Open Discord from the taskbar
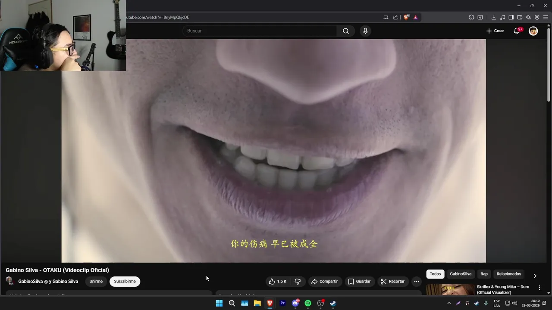Viewport: 552px width, 310px height. [x=295, y=303]
